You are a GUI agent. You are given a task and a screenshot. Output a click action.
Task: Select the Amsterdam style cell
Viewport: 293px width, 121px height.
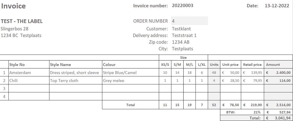click(29, 73)
